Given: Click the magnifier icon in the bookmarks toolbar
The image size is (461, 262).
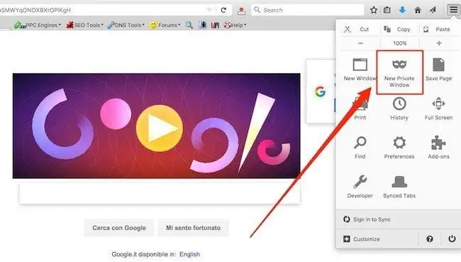Looking at the screenshot, I should click(189, 26).
